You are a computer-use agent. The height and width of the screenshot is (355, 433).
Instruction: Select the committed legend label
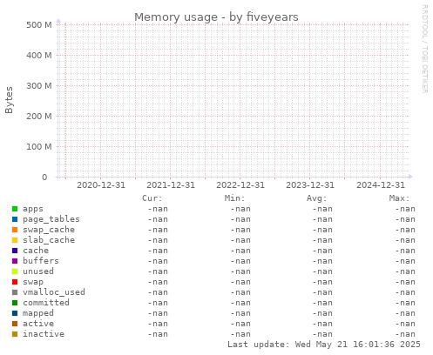click(46, 303)
